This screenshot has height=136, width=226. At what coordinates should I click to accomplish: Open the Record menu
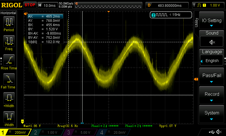pyautogui.click(x=212, y=95)
